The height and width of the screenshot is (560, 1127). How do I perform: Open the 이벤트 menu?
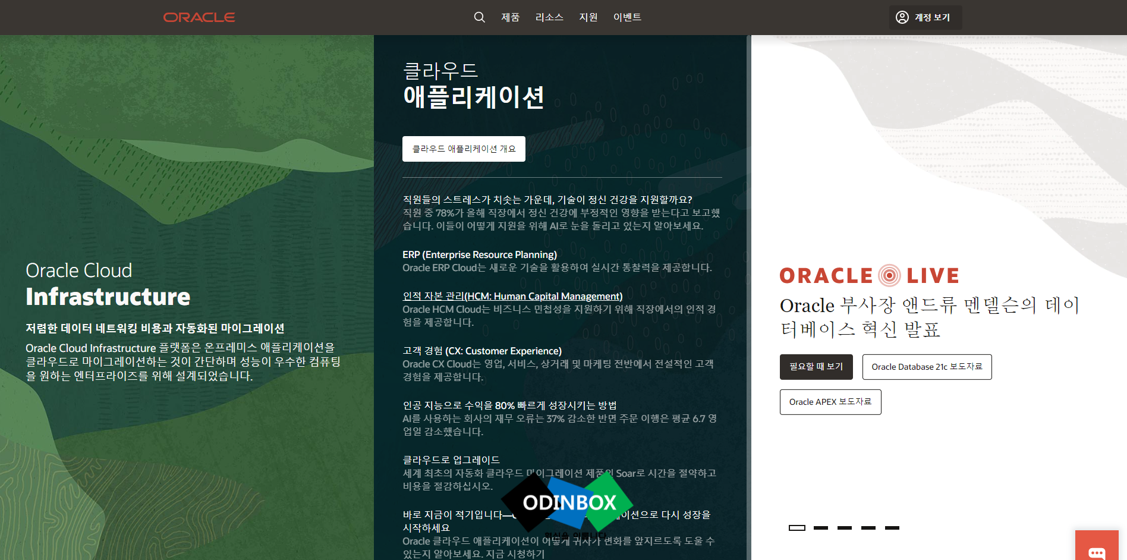click(x=627, y=17)
